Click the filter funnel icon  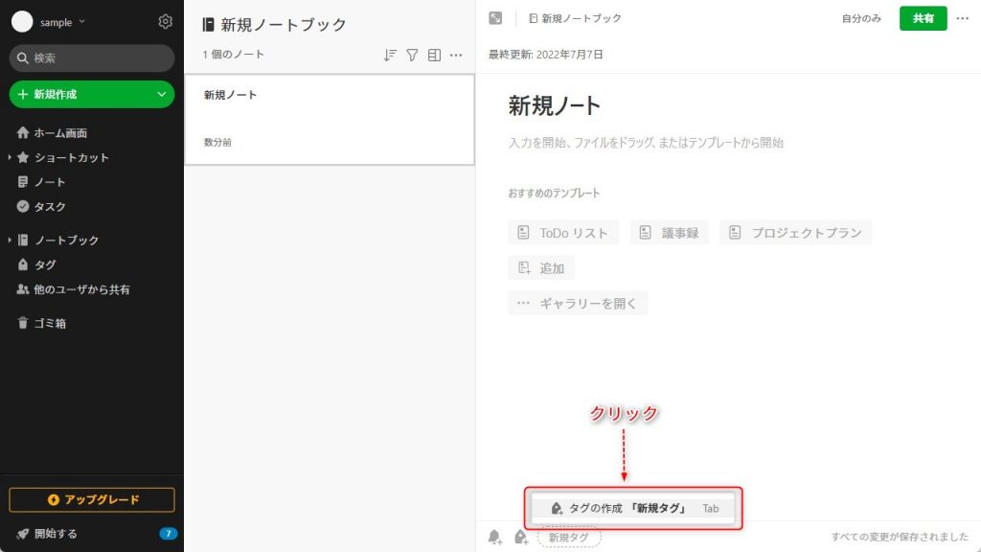412,55
